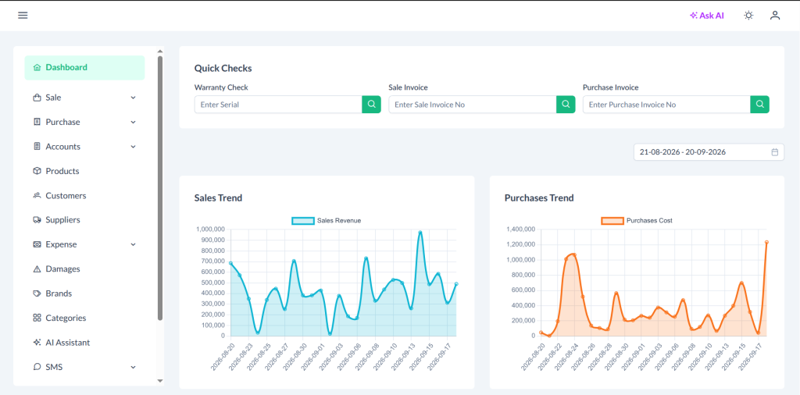Open the Products menu item
Screen dimensions: 800x395
[x=84, y=171]
